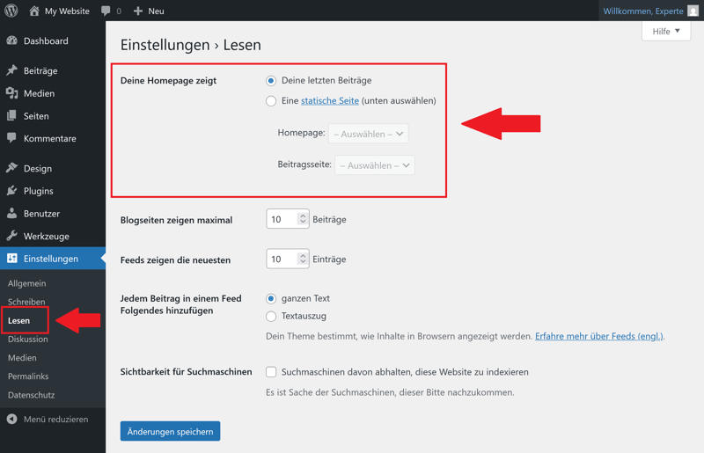
Task: Click the WordPress logo icon
Action: tap(11, 11)
